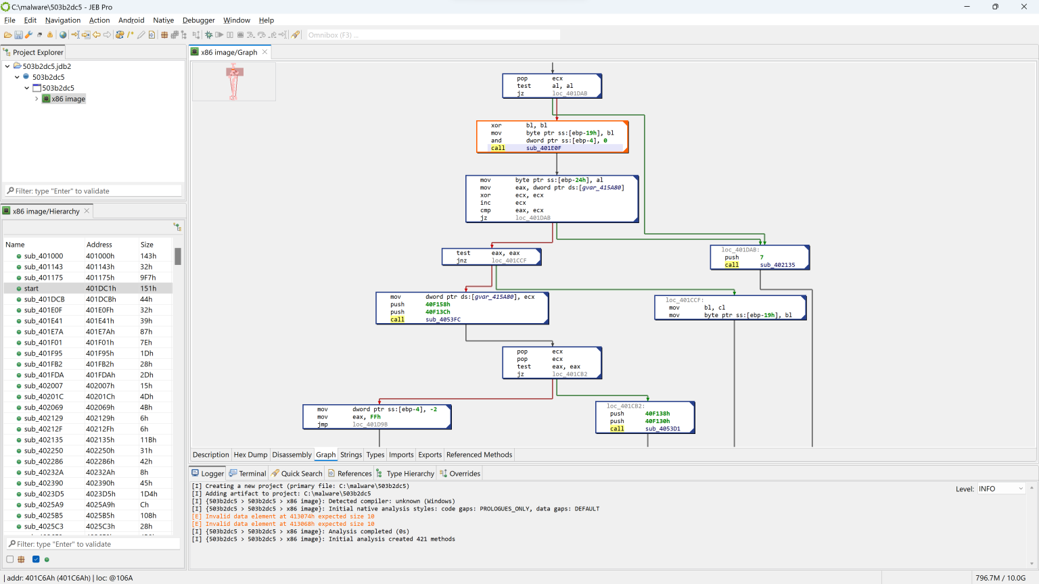This screenshot has width=1039, height=584.
Task: Start the debugger with the bug icon
Action: pos(210,34)
